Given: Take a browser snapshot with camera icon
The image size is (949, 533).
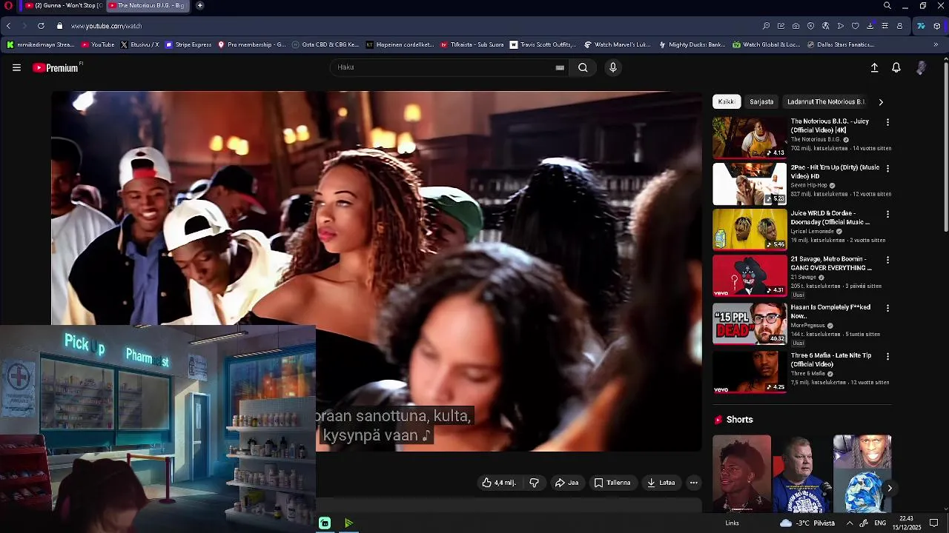Looking at the screenshot, I should coord(796,26).
